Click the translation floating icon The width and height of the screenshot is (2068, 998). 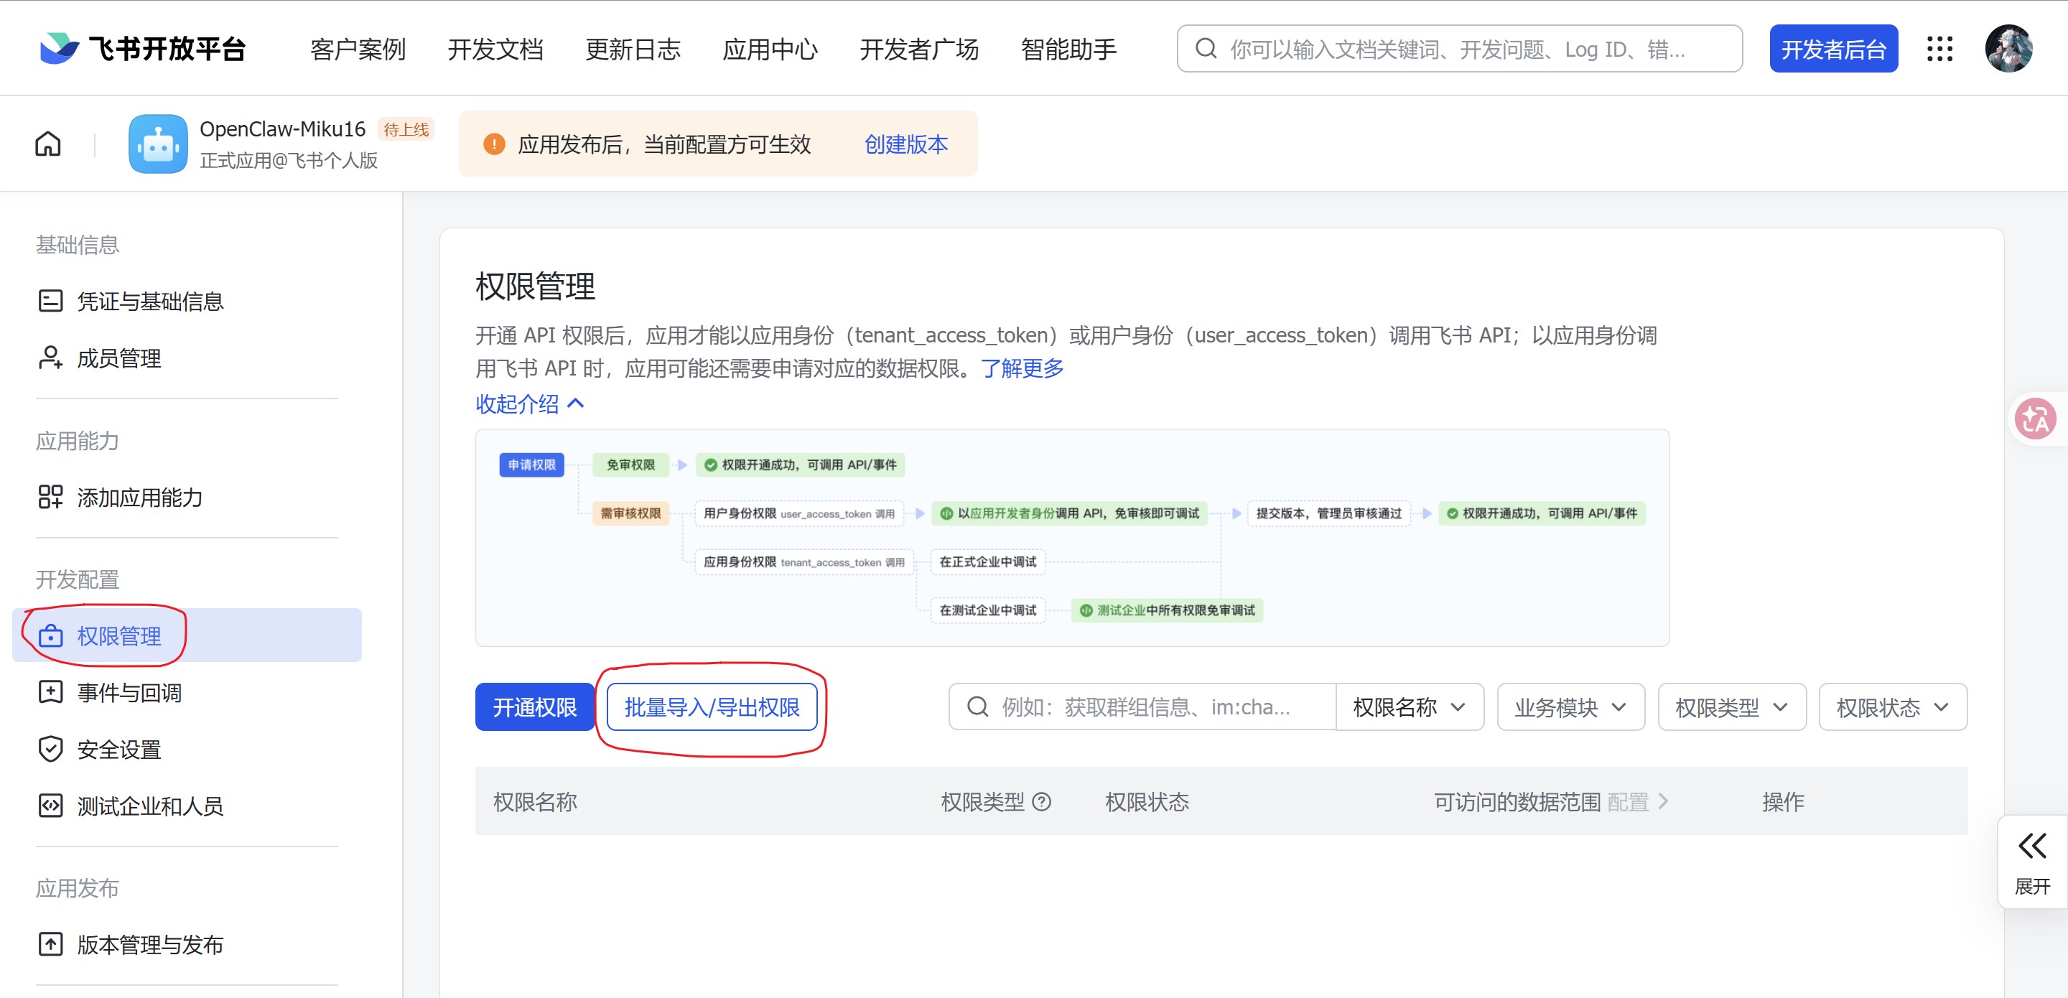click(x=2036, y=419)
